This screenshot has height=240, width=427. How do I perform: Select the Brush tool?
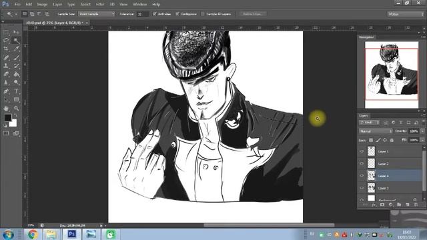[16, 57]
